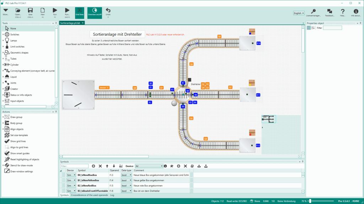Choose the Liquid tool category
Image resolution: width=364 pixels, height=204 pixels.
(x=13, y=77)
